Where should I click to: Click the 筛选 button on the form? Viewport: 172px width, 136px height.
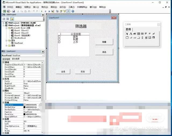point(104,52)
